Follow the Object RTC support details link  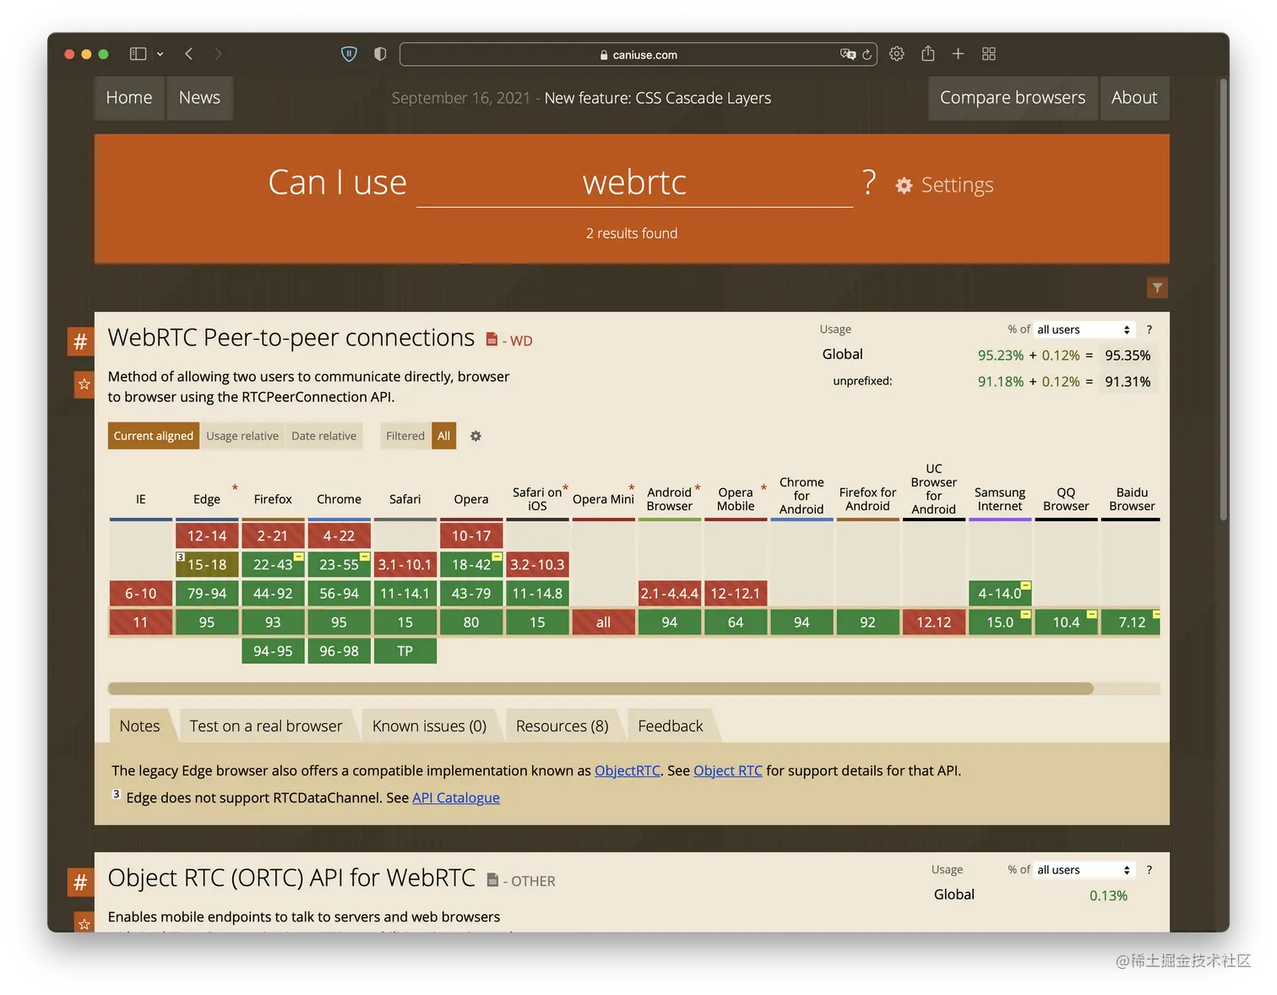click(x=728, y=770)
